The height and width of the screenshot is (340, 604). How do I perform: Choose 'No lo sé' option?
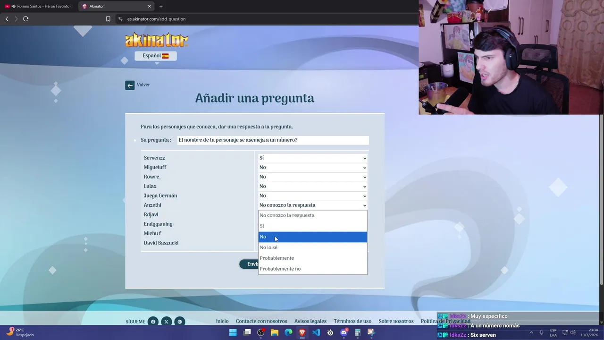[x=312, y=247]
